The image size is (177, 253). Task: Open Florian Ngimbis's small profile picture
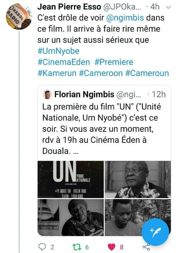click(x=47, y=94)
